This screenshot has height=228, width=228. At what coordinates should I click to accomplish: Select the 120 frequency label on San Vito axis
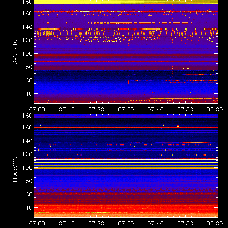point(27,40)
